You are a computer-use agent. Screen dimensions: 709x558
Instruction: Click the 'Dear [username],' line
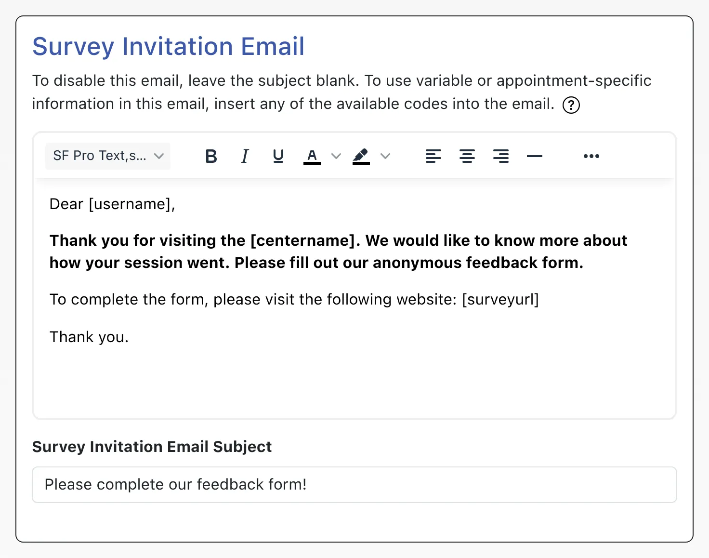tap(112, 204)
